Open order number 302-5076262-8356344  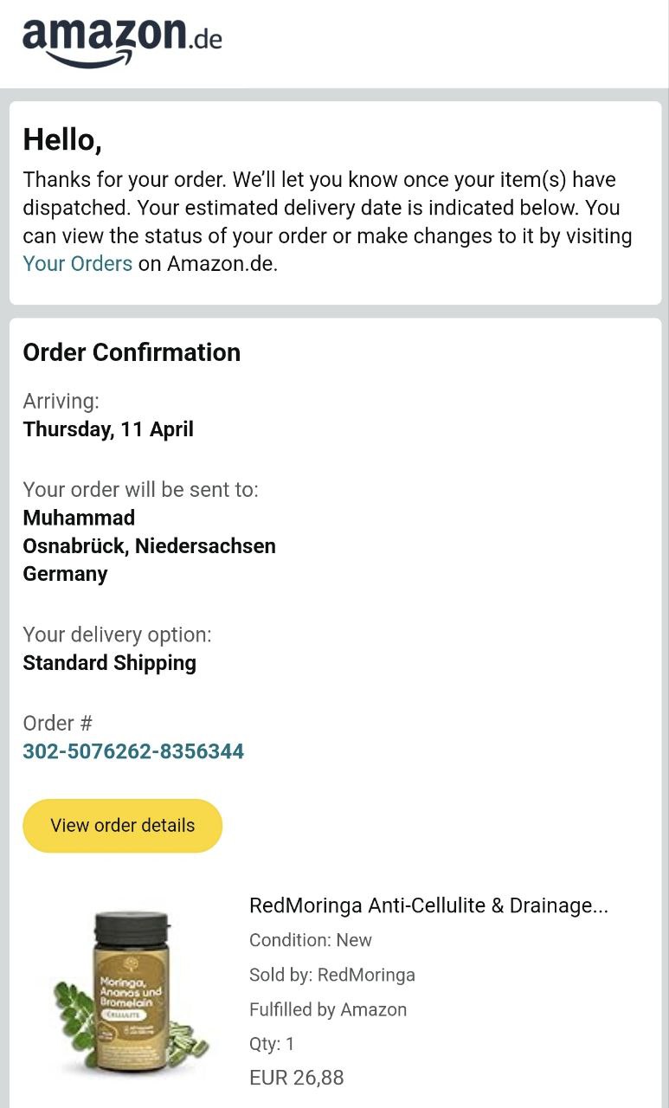pyautogui.click(x=133, y=751)
